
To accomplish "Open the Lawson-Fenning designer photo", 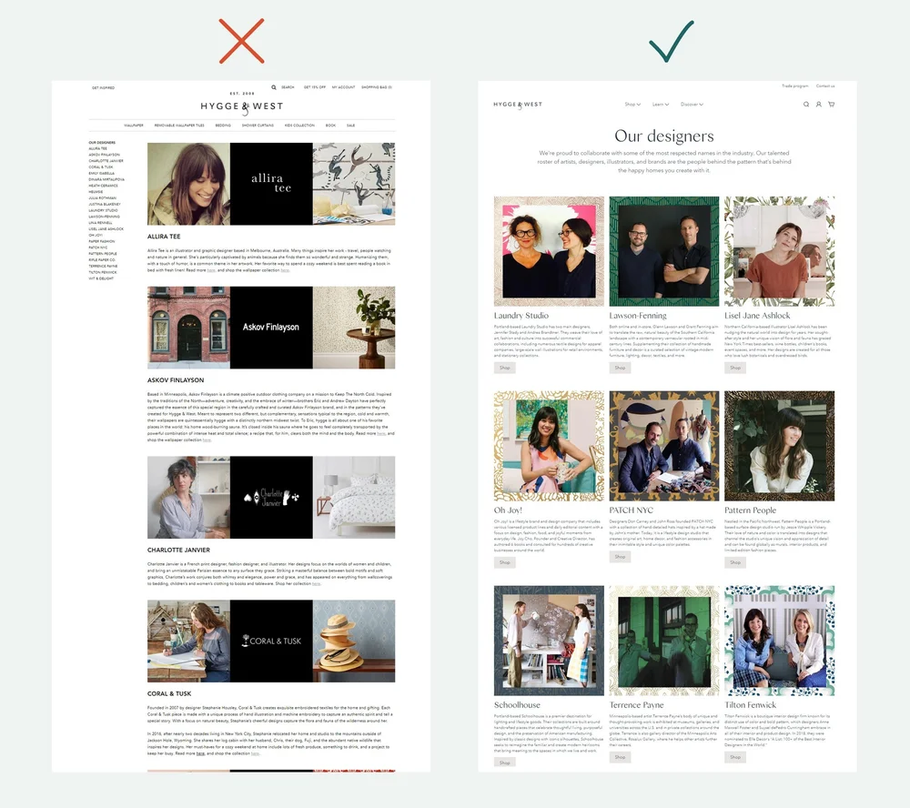I will (664, 251).
